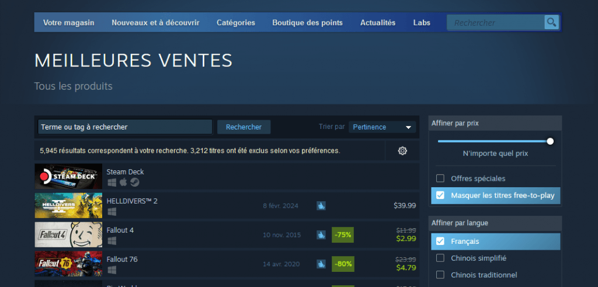Image resolution: width=598 pixels, height=287 pixels.
Task: Click the $39.99 price of HELLDIVERS 2
Action: 405,206
